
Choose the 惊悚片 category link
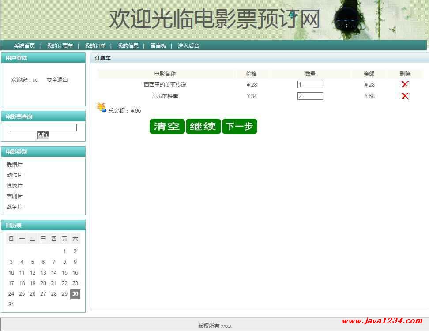(15, 186)
